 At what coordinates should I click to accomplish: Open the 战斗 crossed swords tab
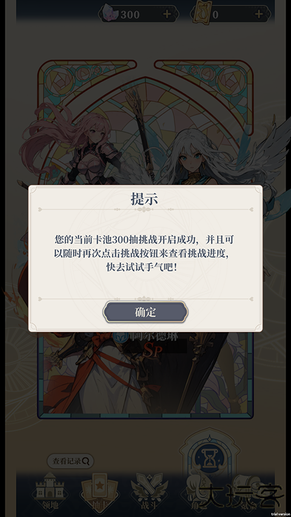[x=147, y=491]
